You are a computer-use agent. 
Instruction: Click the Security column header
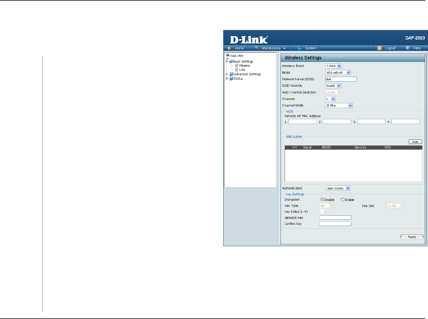(x=360, y=147)
